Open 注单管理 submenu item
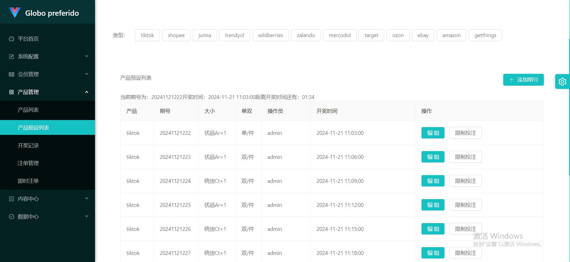The height and width of the screenshot is (262, 570). tap(47, 163)
